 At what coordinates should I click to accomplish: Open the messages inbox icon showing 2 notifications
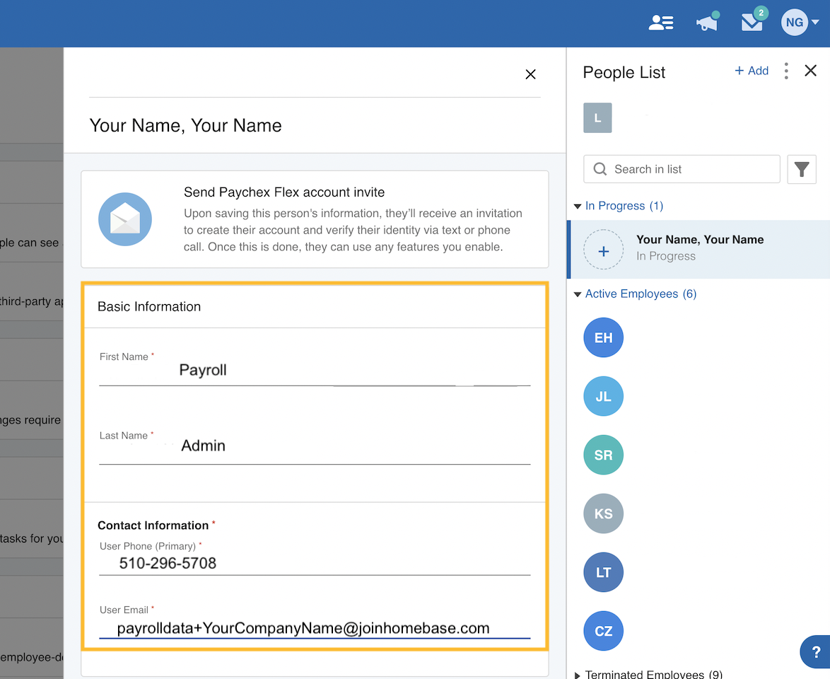752,22
